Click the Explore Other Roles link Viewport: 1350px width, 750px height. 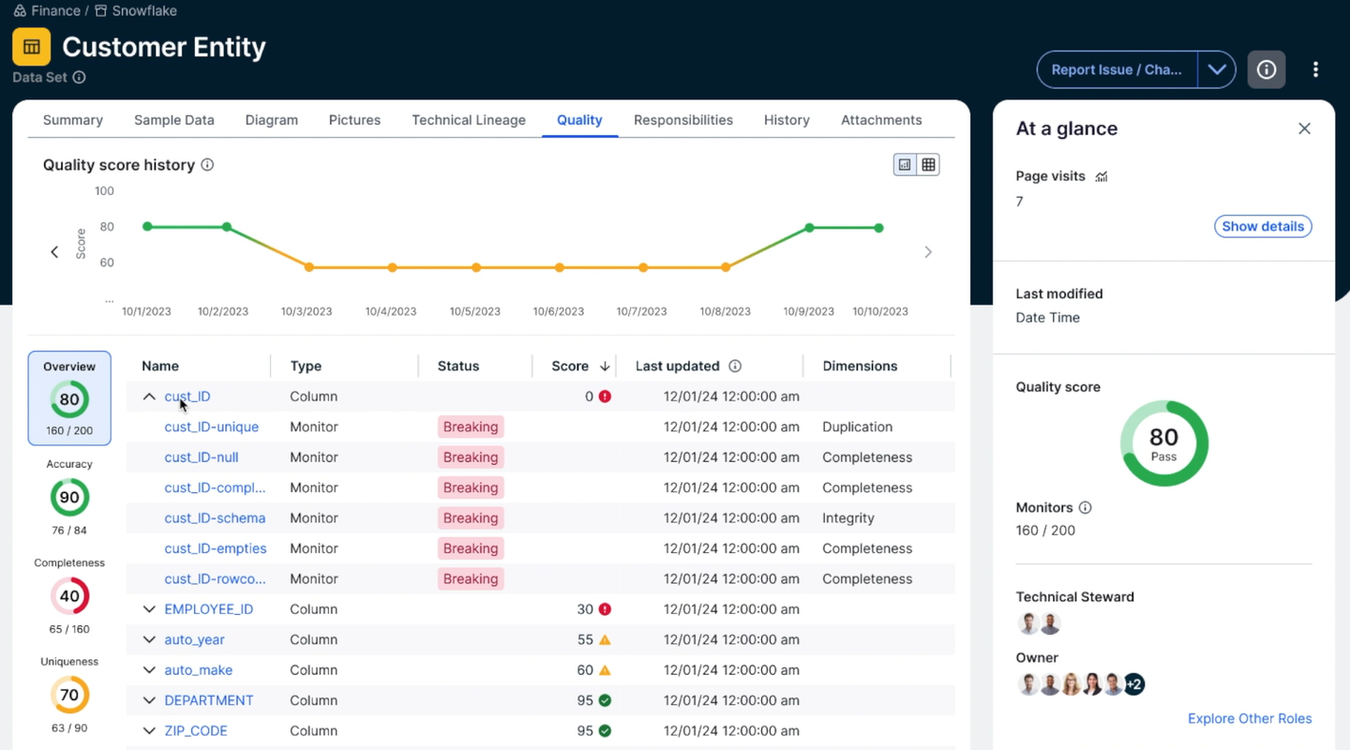pyautogui.click(x=1250, y=718)
